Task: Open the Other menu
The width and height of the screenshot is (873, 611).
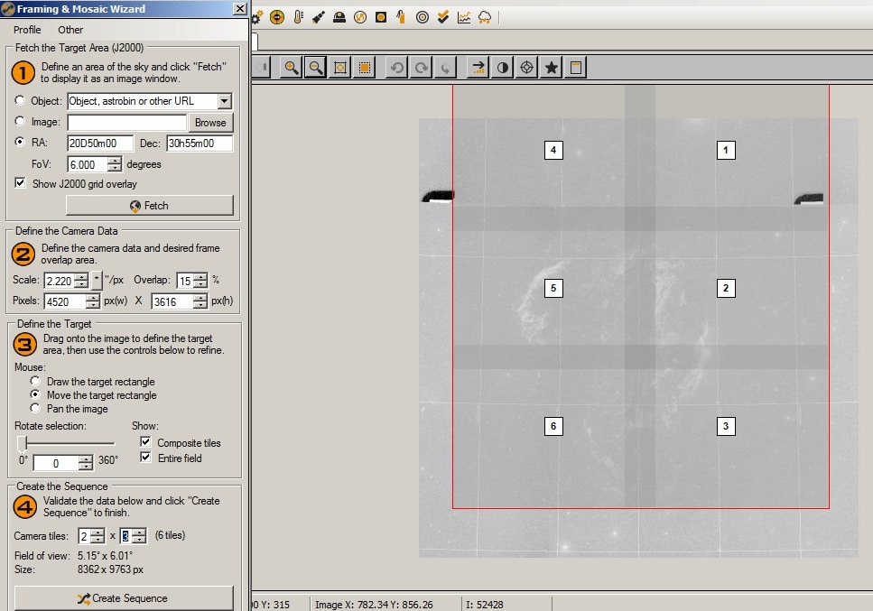Action: 70,30
